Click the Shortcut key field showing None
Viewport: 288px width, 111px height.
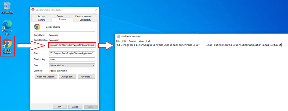point(72,59)
